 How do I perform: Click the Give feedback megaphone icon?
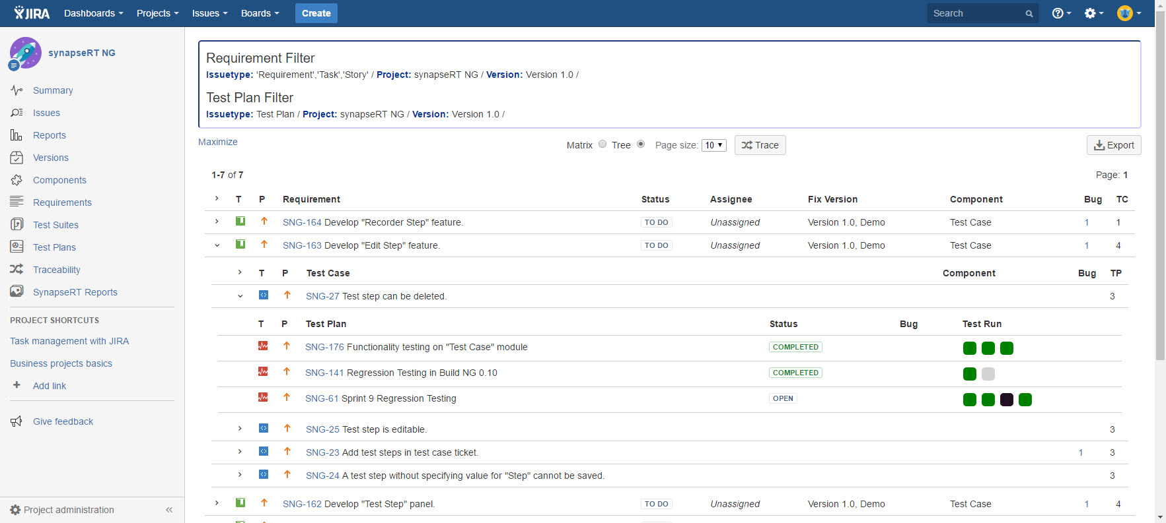click(17, 421)
